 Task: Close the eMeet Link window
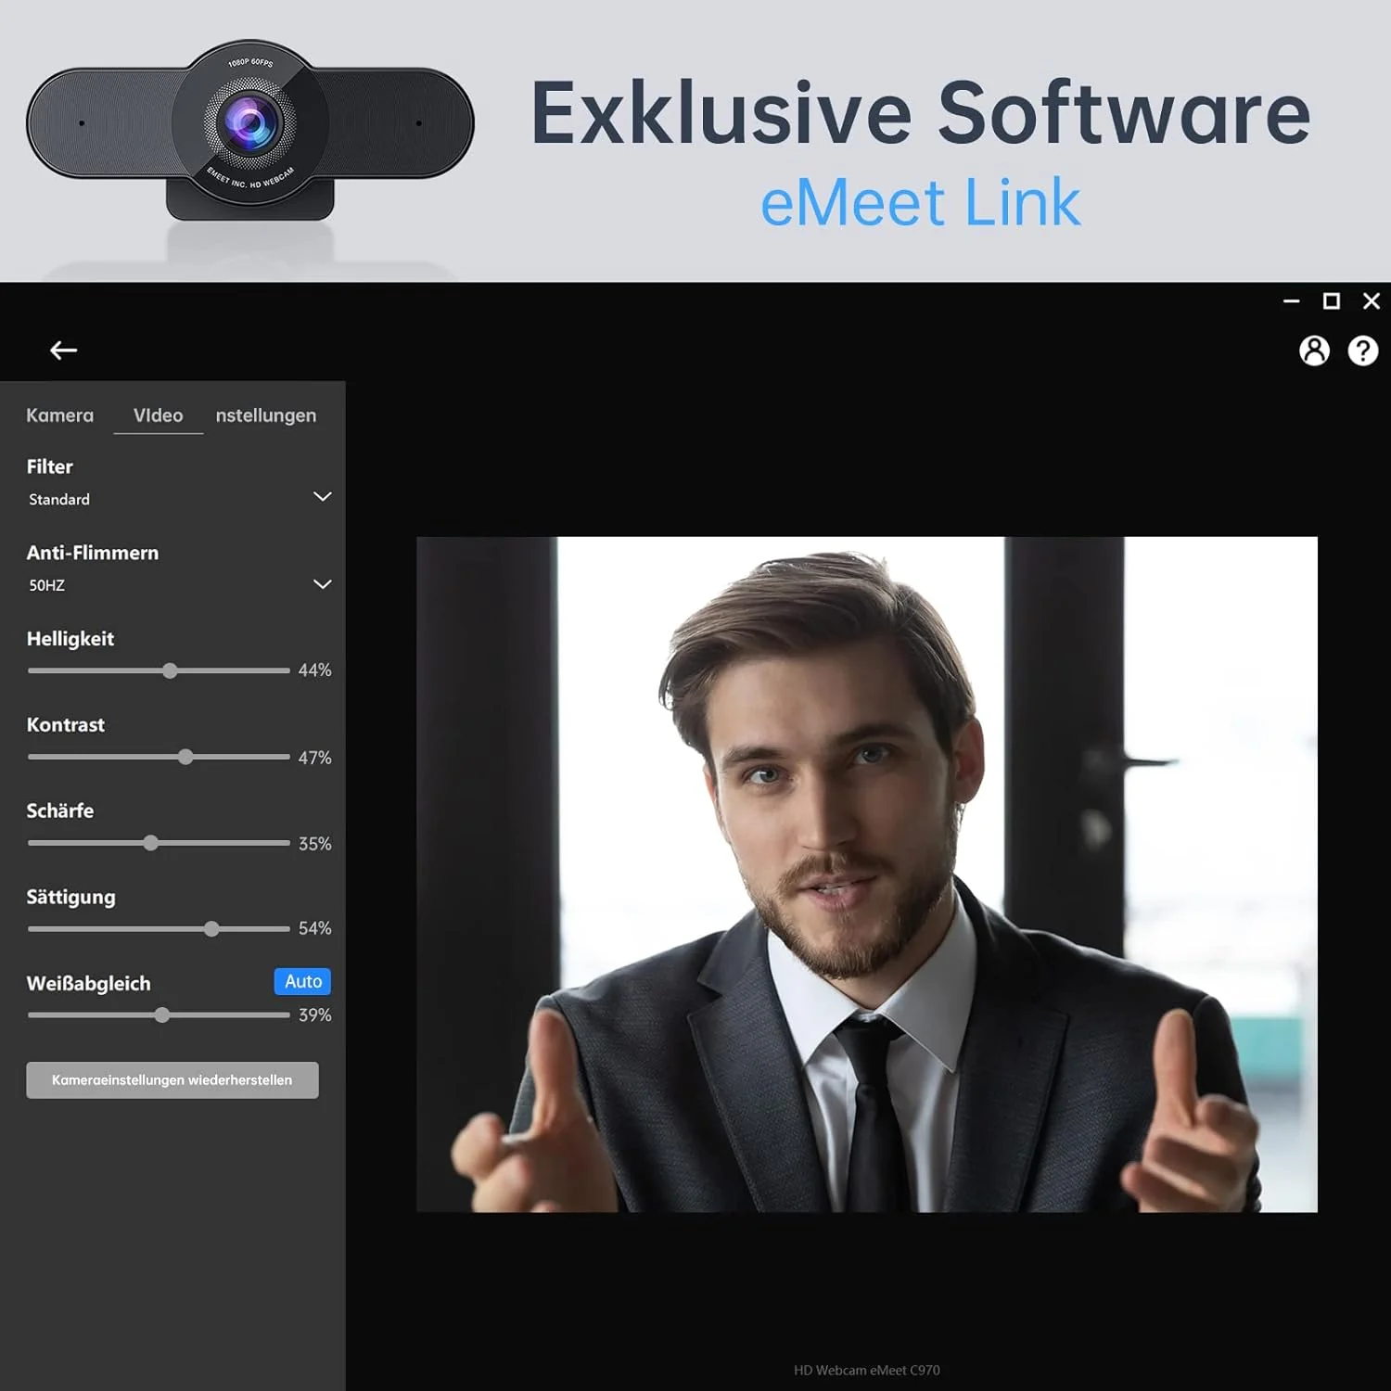click(x=1372, y=301)
